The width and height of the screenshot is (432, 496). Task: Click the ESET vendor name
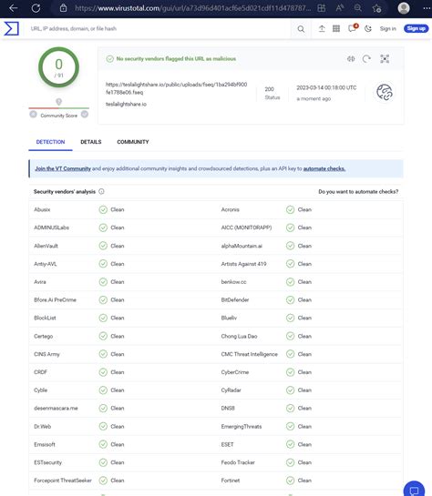point(228,445)
